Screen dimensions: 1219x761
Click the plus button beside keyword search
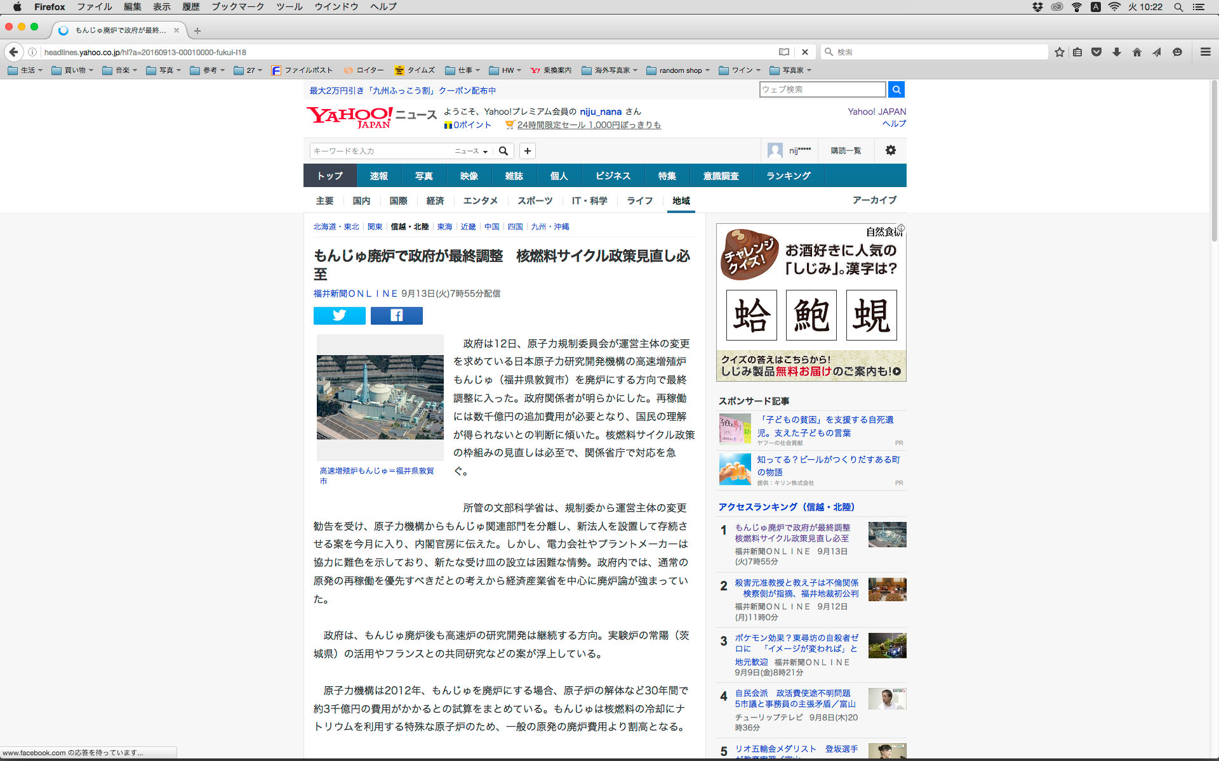(527, 151)
